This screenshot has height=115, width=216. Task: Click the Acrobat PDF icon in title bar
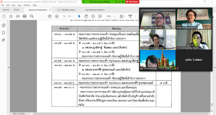(x=2, y=2)
